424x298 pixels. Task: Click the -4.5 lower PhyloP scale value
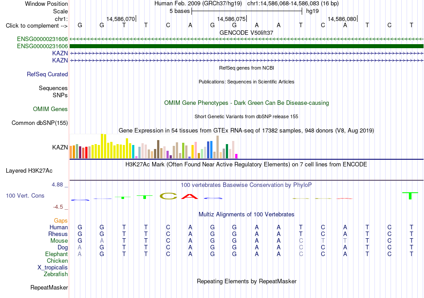(x=58, y=207)
